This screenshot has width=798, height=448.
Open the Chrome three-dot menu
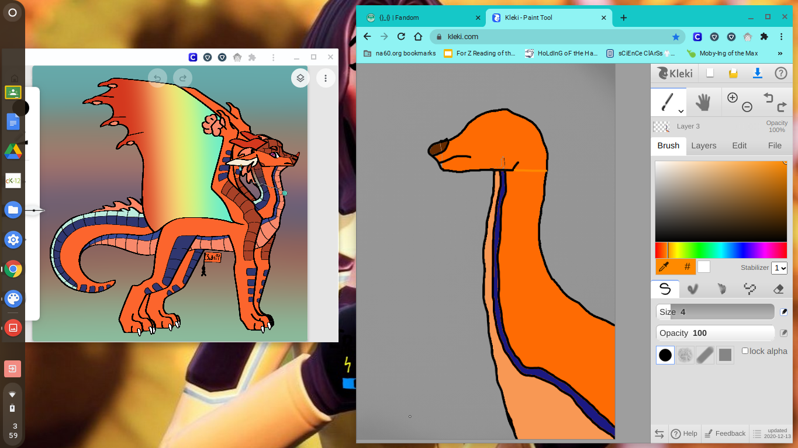click(782, 36)
